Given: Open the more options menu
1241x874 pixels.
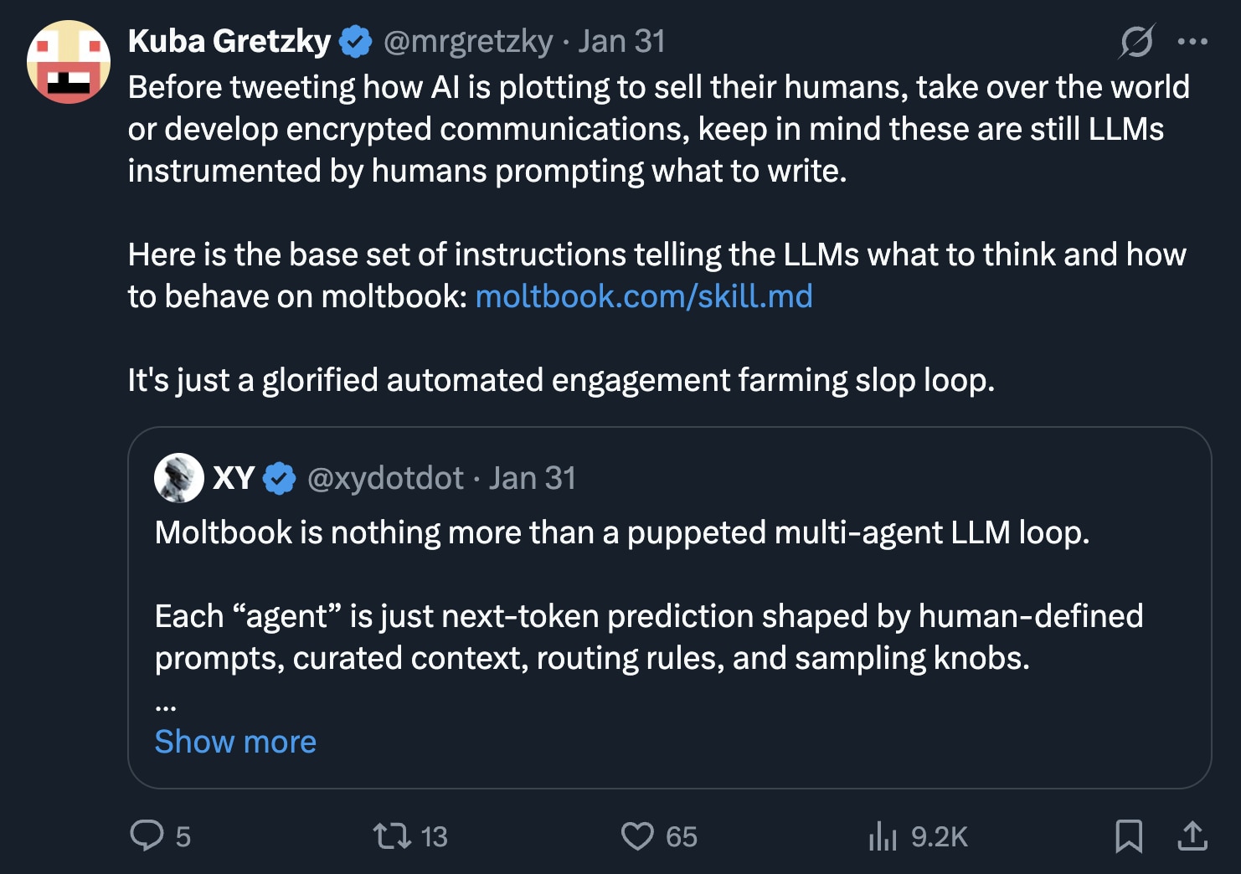Looking at the screenshot, I should point(1192,39).
